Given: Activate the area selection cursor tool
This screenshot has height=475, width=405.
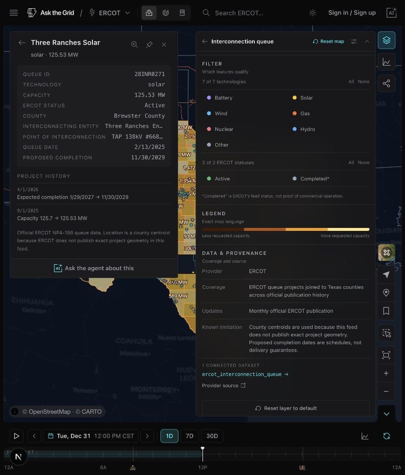Looking at the screenshot, I should [x=386, y=333].
